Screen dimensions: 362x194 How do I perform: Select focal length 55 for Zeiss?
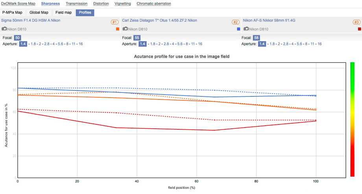tap(137, 38)
